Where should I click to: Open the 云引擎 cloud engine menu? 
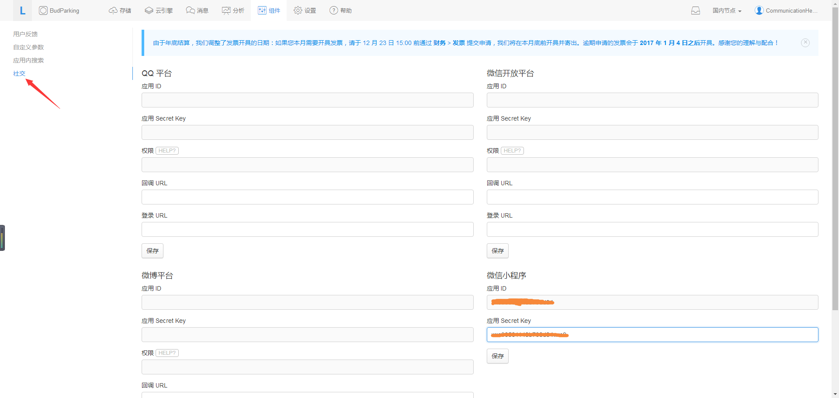click(x=159, y=10)
